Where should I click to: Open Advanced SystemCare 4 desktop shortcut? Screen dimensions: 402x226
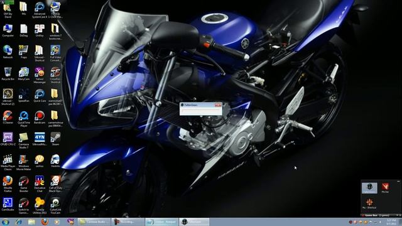point(40,10)
